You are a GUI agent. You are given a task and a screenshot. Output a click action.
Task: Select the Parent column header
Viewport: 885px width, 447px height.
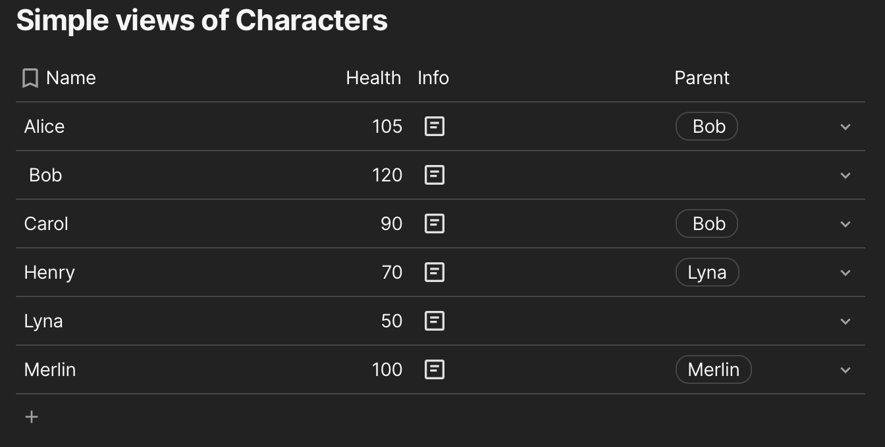pos(702,78)
